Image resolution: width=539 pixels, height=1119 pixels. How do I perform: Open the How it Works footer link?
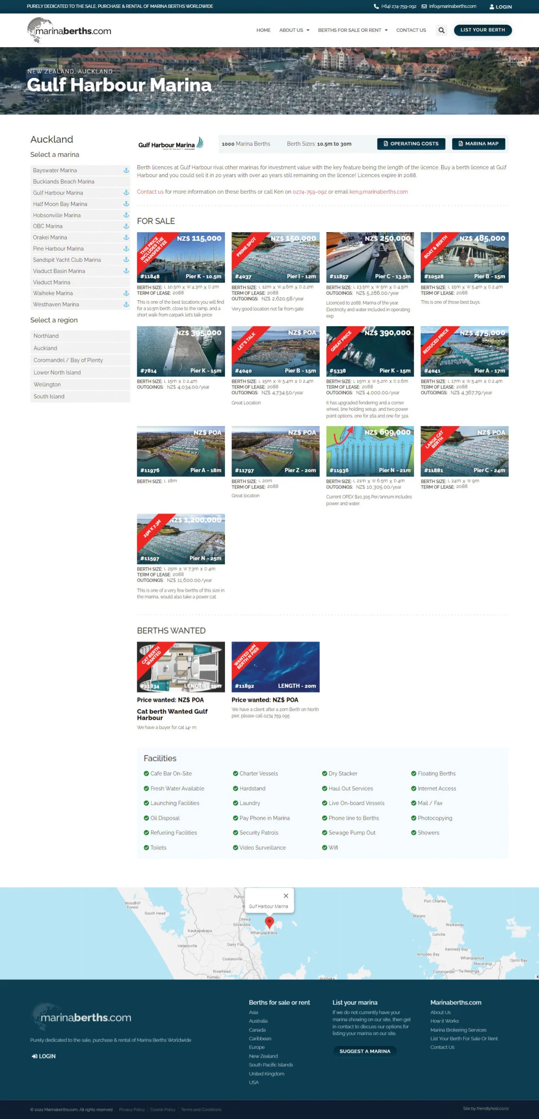point(444,1021)
